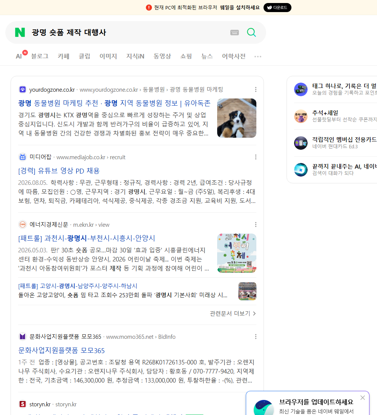Image resolution: width=377 pixels, height=415 pixels.
Task: Open 태그 하나로, 기록은 더 promo link
Action: point(345,86)
